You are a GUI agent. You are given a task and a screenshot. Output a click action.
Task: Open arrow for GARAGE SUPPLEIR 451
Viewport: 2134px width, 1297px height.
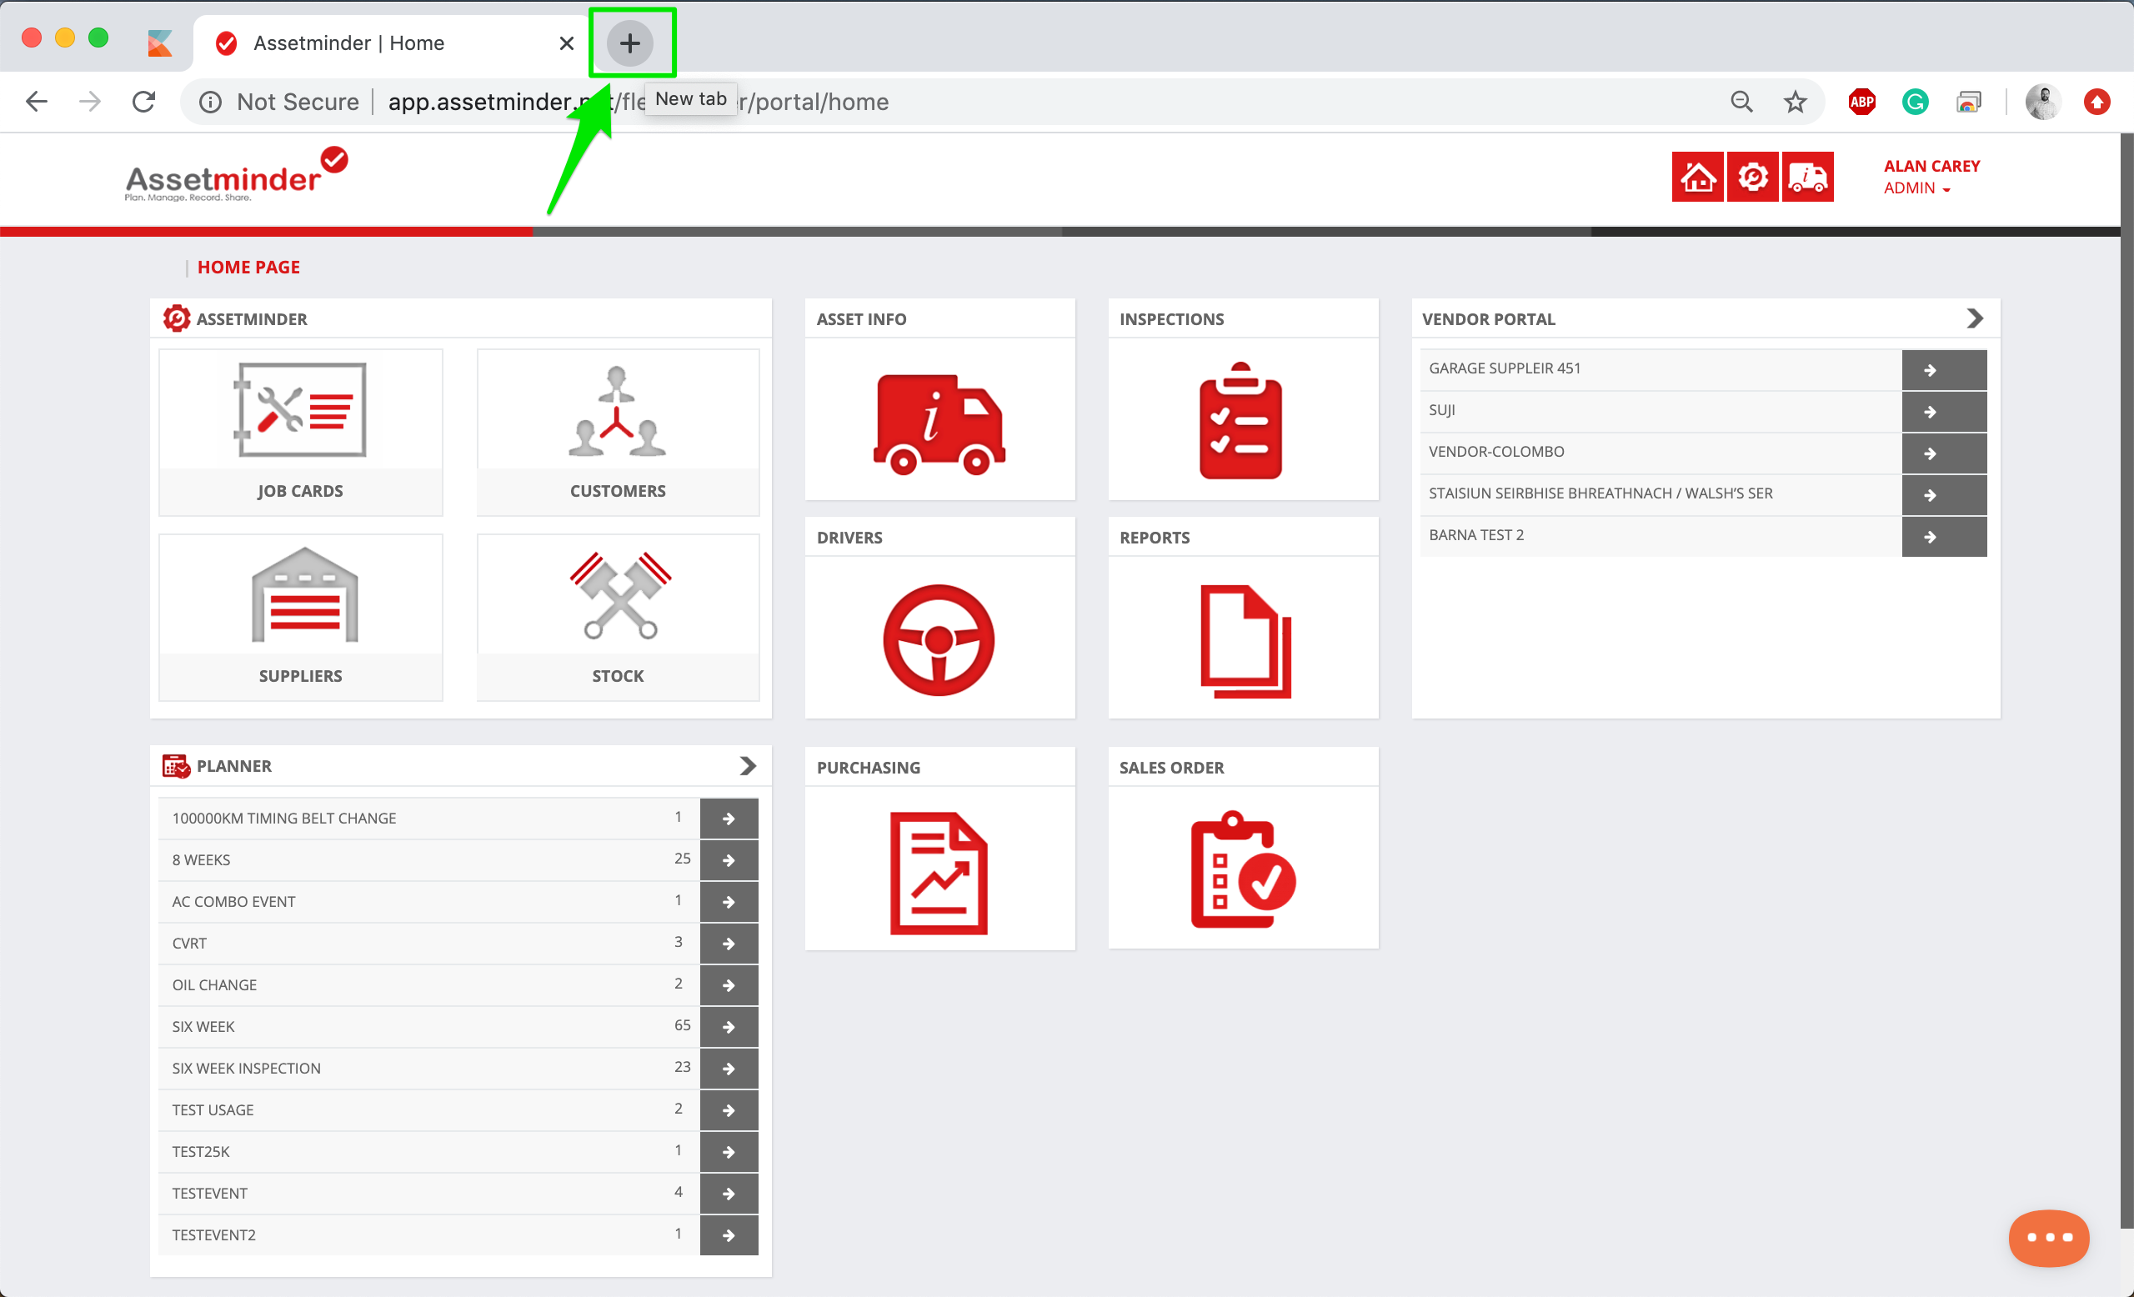[x=1943, y=370]
